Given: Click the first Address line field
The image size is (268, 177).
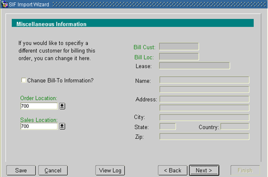Looking at the screenshot, I should [x=205, y=99].
